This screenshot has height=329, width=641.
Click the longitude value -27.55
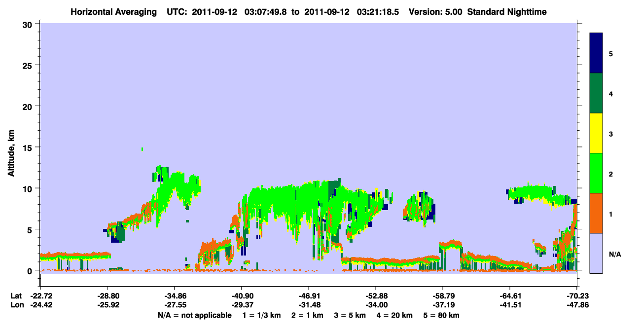[174, 305]
